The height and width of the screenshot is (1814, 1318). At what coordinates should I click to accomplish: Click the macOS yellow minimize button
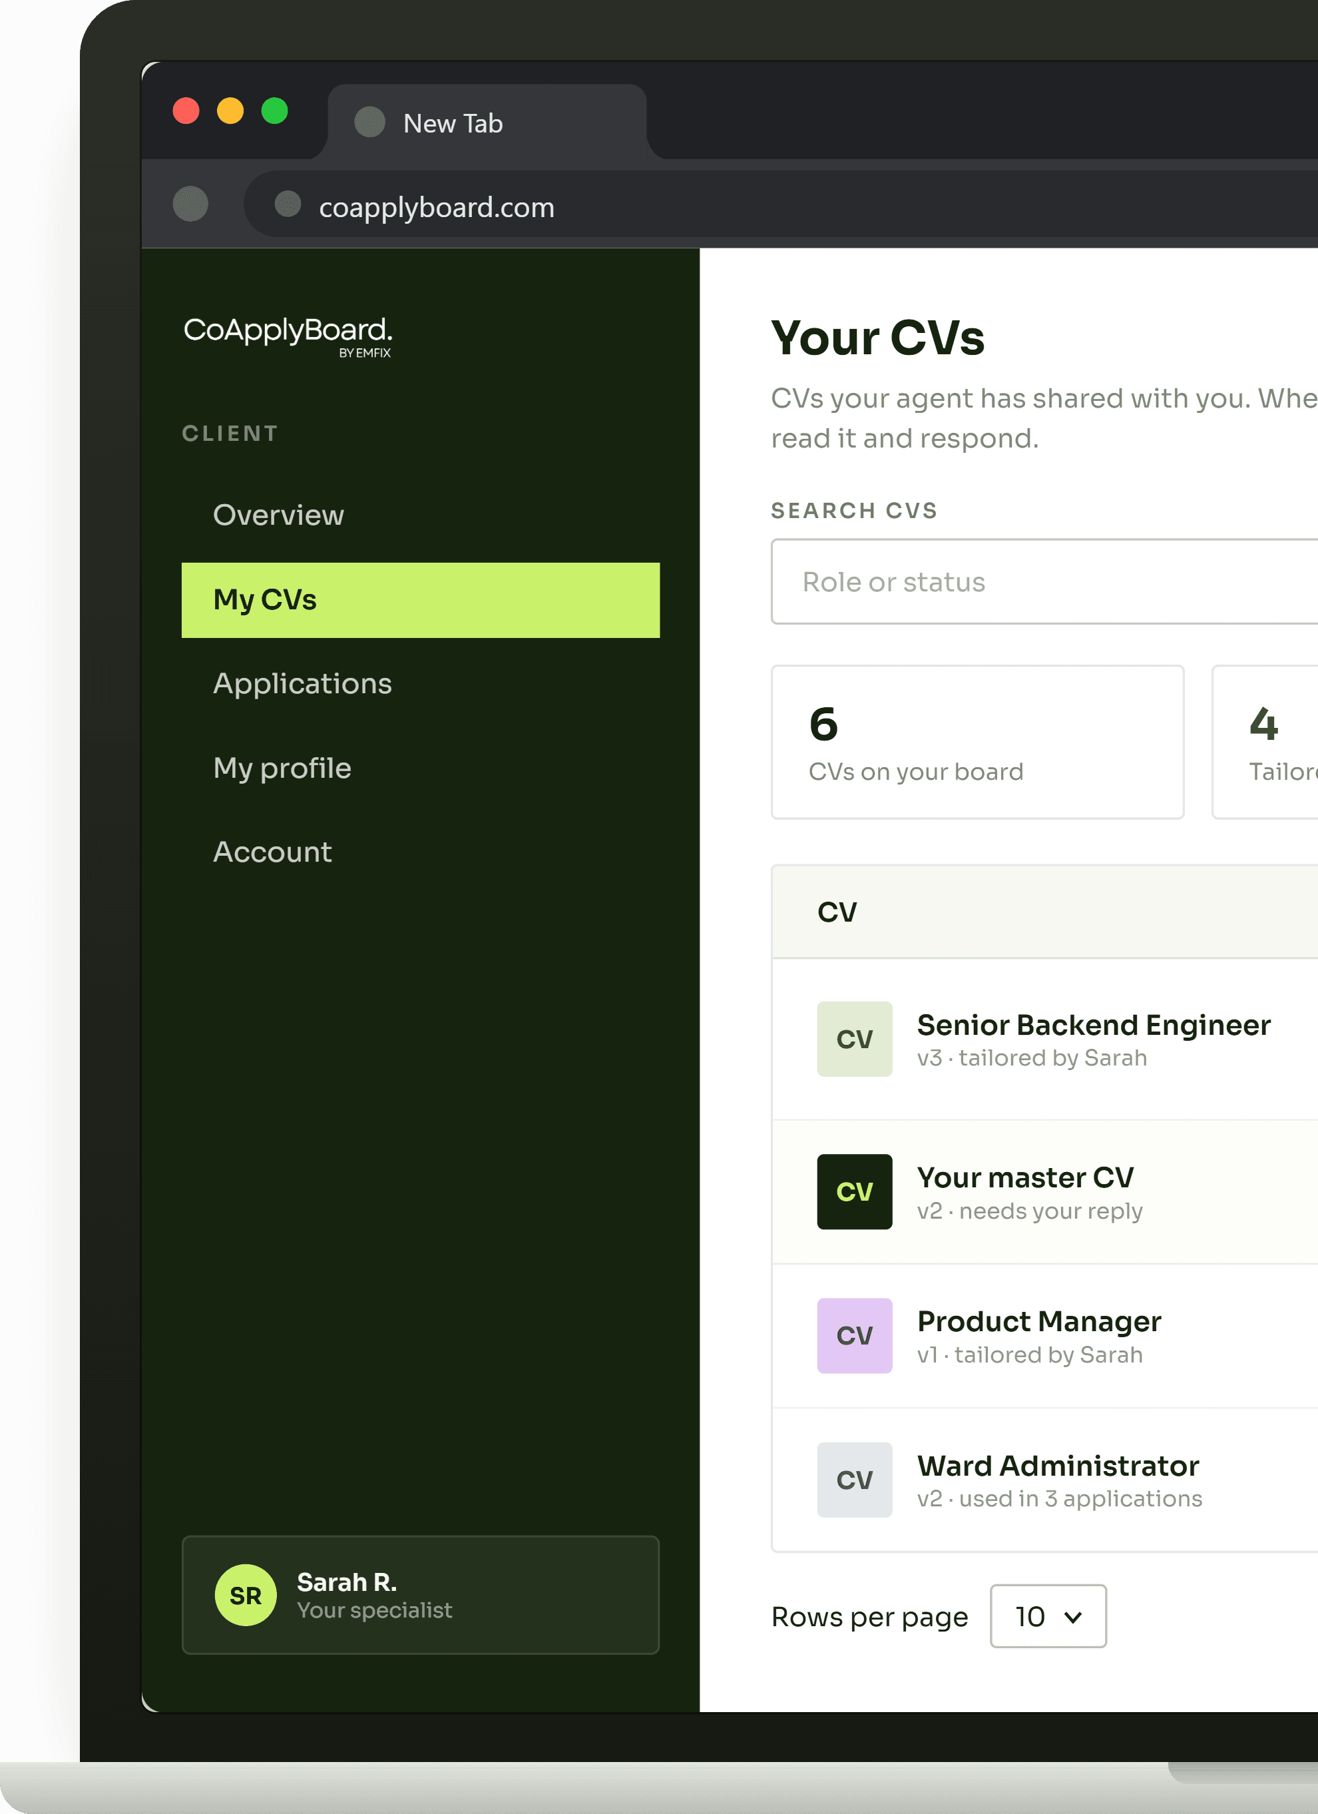pyautogui.click(x=230, y=111)
